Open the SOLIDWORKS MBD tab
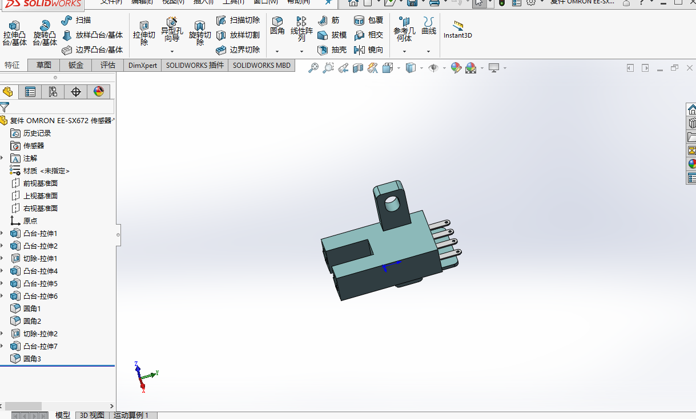 pos(261,65)
